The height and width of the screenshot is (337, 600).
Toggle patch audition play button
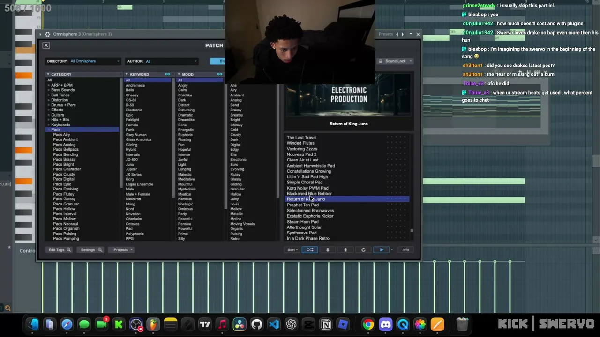click(x=382, y=250)
